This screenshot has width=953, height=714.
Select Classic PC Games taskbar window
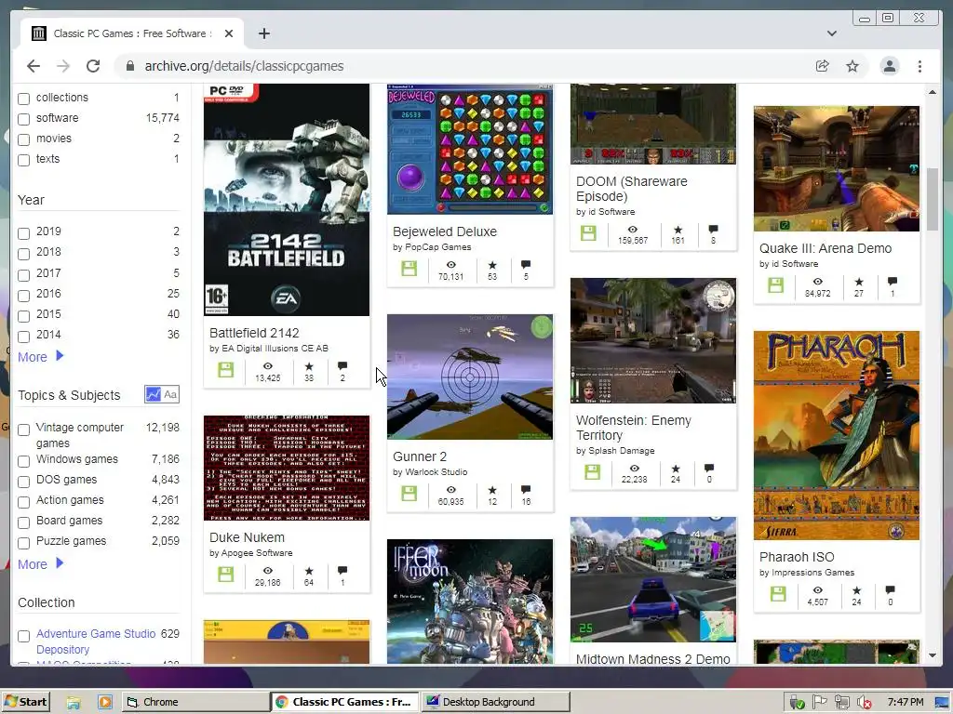[344, 702]
